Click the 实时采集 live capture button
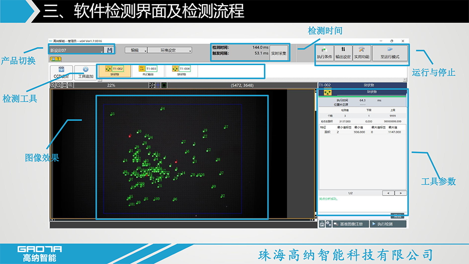 point(279,53)
